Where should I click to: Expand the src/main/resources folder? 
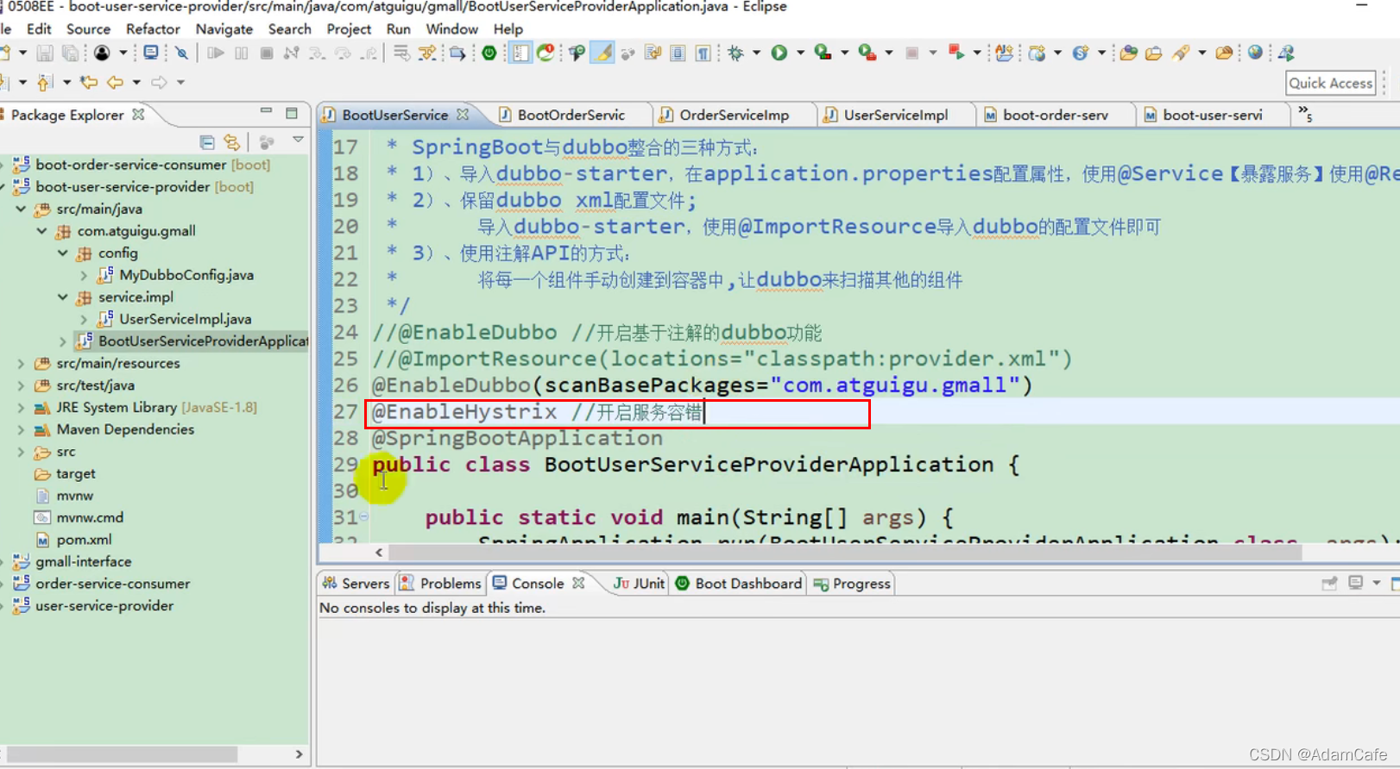[x=21, y=363]
